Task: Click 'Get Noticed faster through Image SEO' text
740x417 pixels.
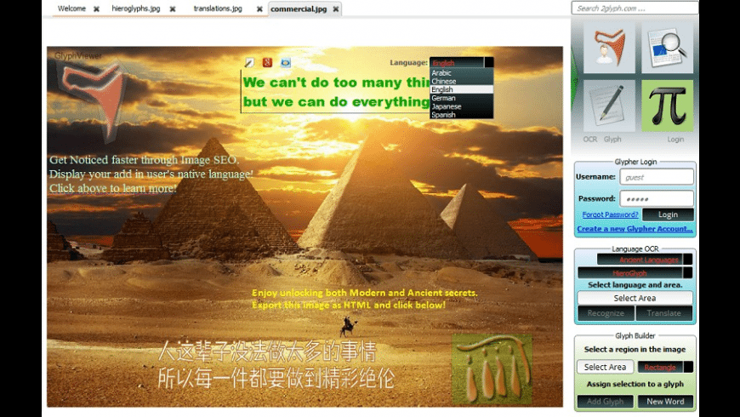Action: pos(144,160)
